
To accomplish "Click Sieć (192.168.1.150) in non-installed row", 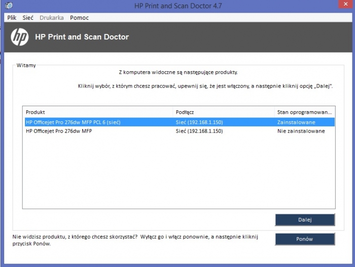I will pyautogui.click(x=199, y=131).
